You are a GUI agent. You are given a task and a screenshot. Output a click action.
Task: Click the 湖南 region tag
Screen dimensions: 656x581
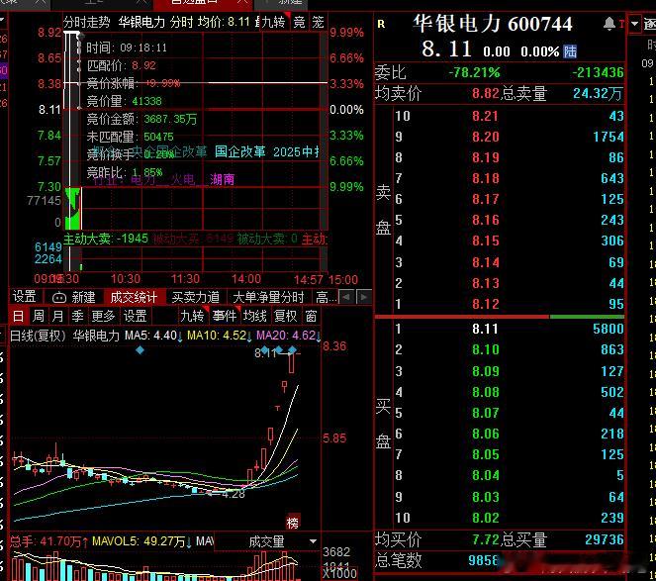pyautogui.click(x=223, y=179)
